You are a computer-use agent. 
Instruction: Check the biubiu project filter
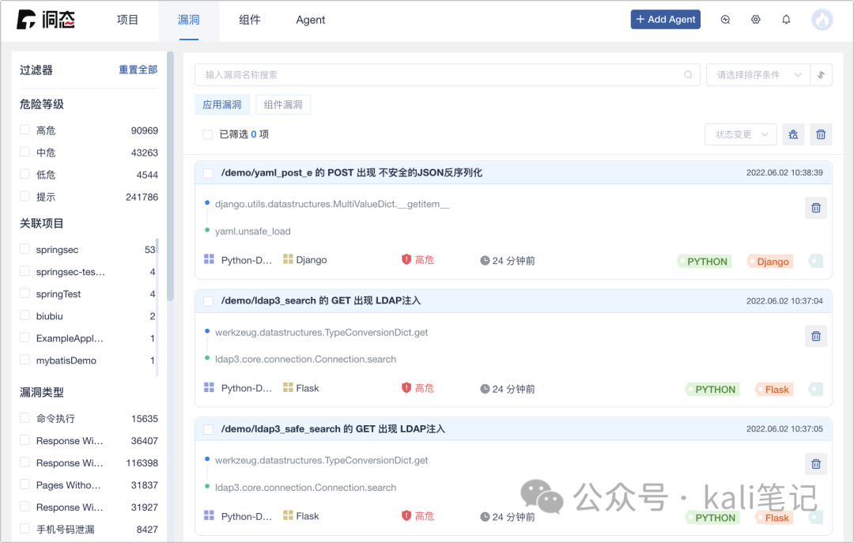(x=25, y=315)
